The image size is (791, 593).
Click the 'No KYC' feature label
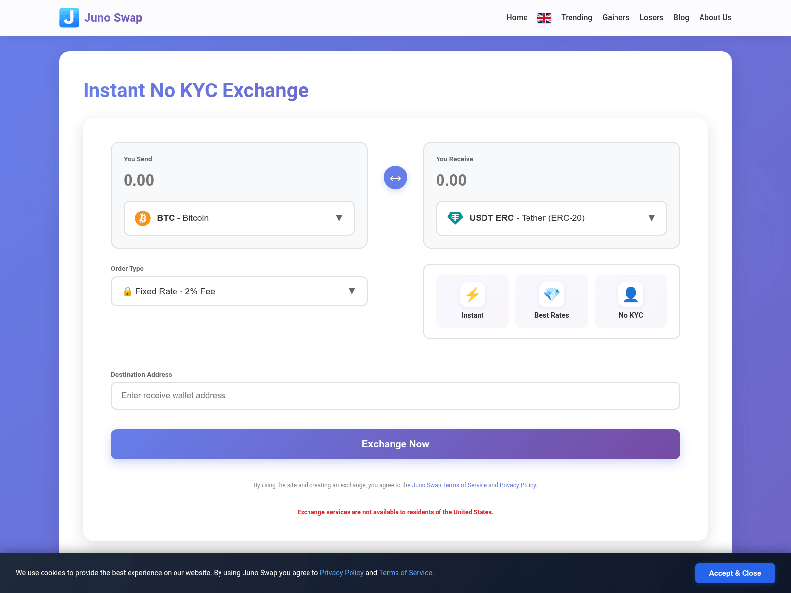[x=631, y=315]
